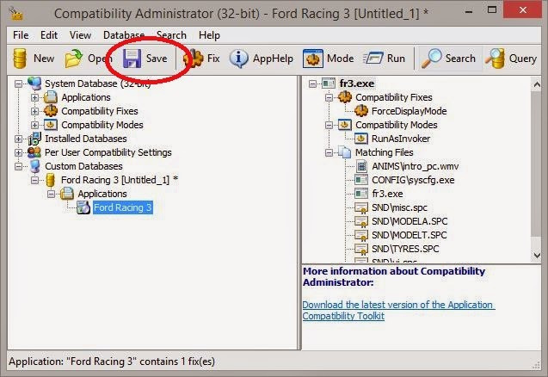Click the Run toolbar icon

tap(373, 59)
